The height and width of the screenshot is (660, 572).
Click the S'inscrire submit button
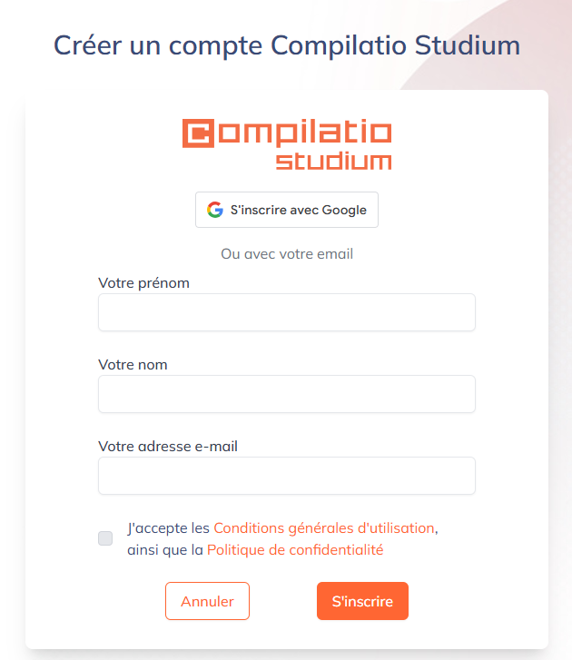pyautogui.click(x=362, y=601)
